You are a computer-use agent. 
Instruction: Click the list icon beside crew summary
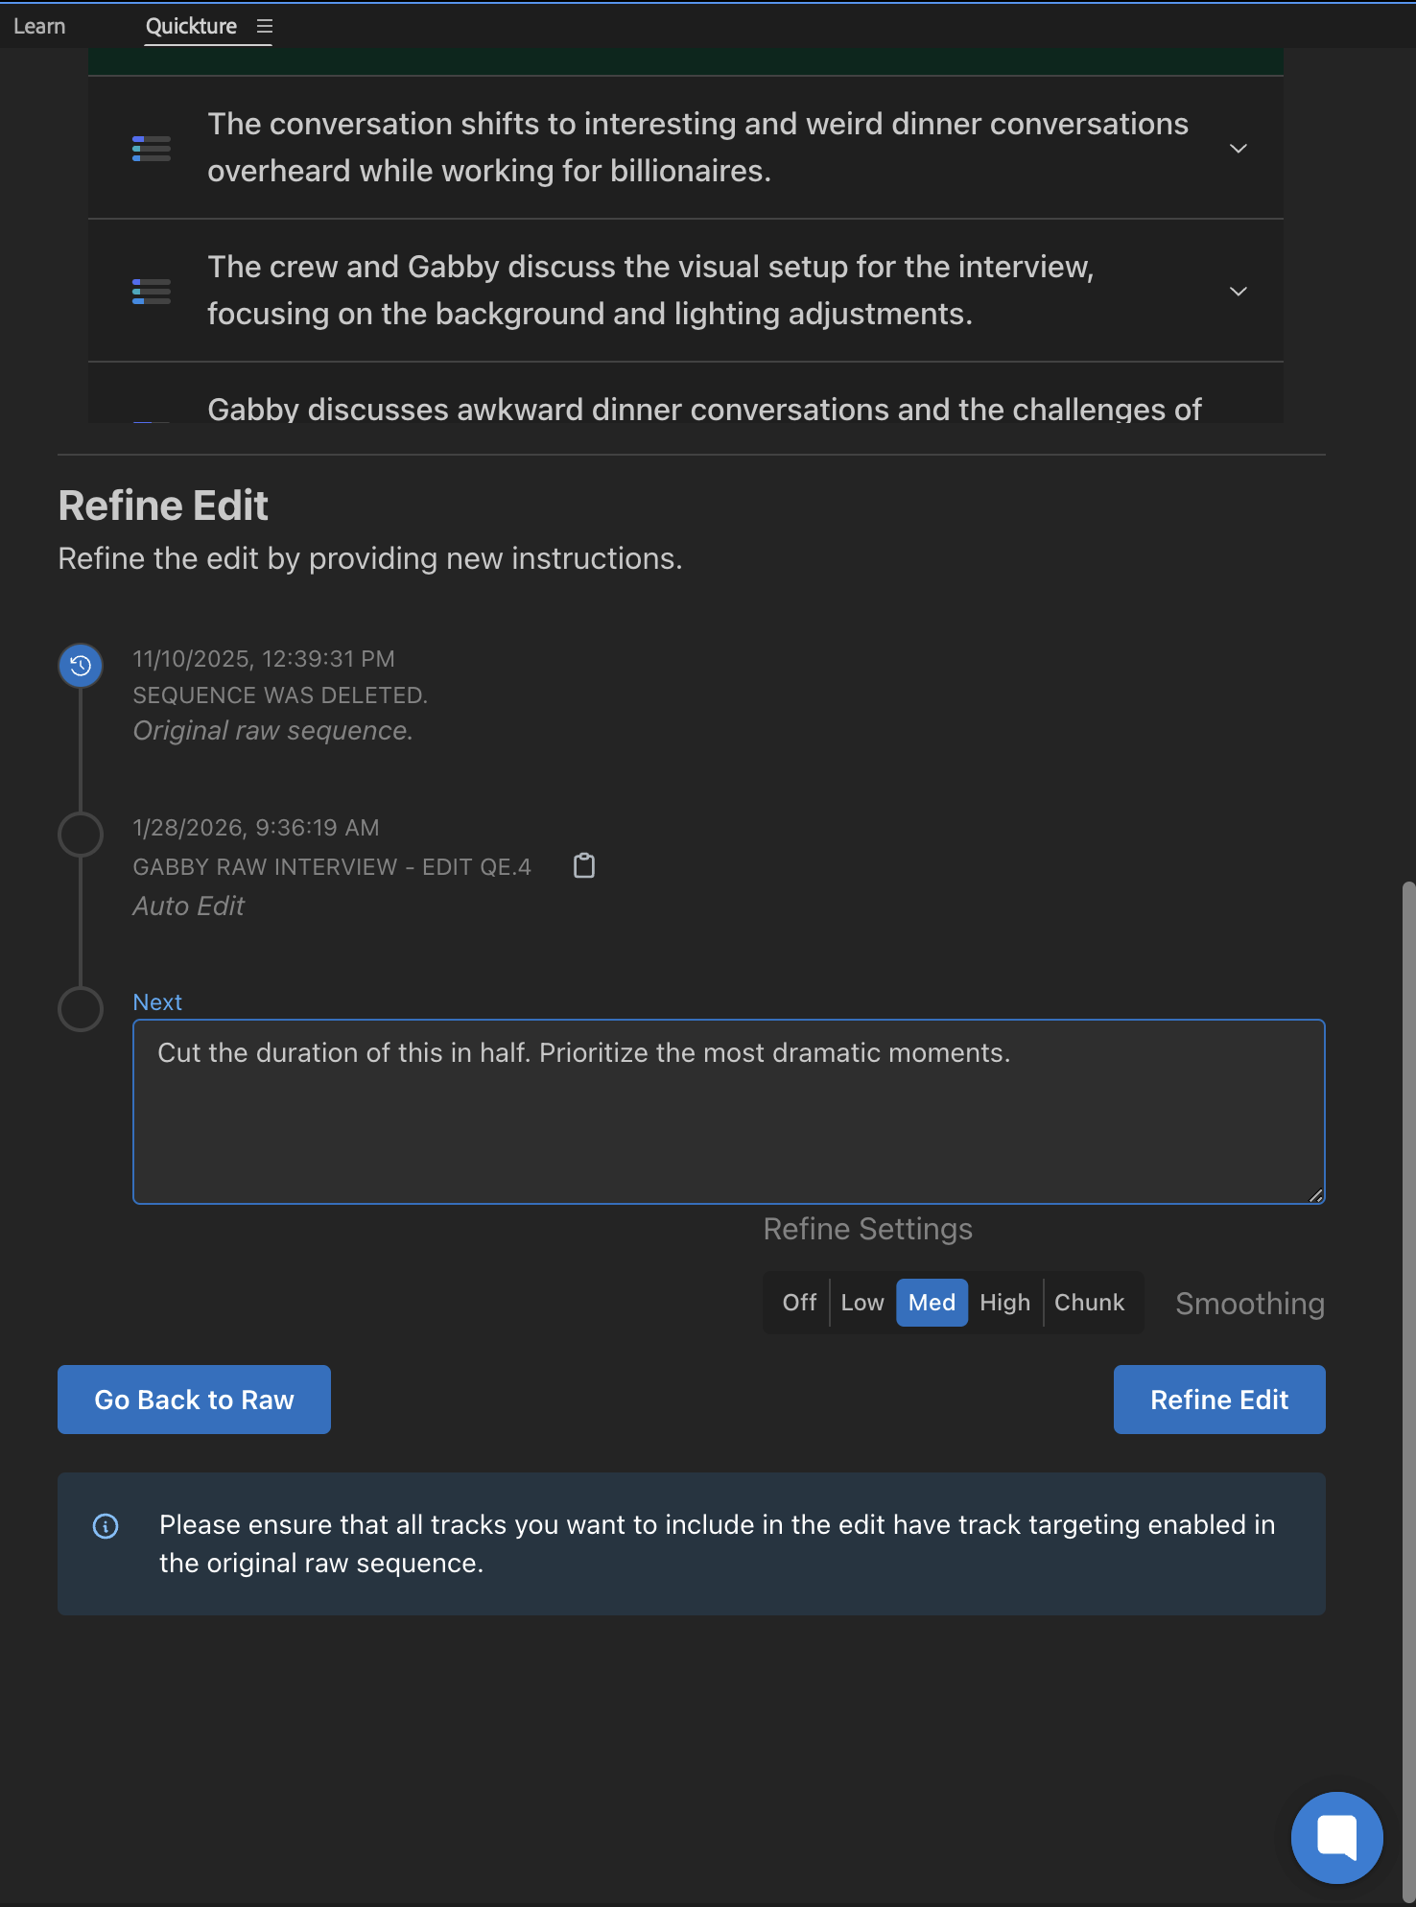tap(152, 291)
